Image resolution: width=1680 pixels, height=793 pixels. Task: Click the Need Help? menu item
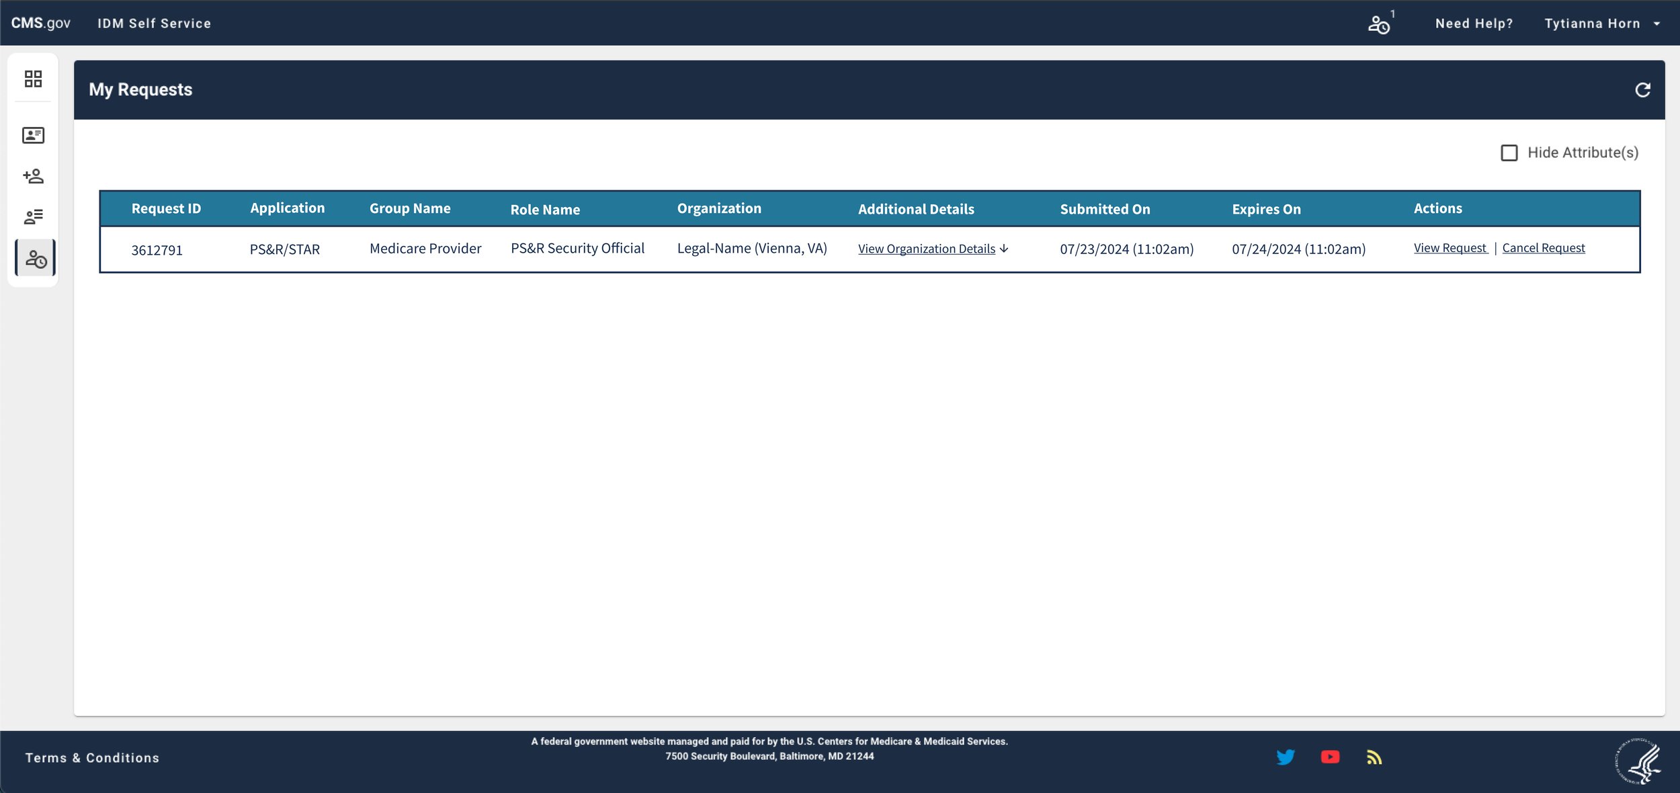[x=1474, y=24]
